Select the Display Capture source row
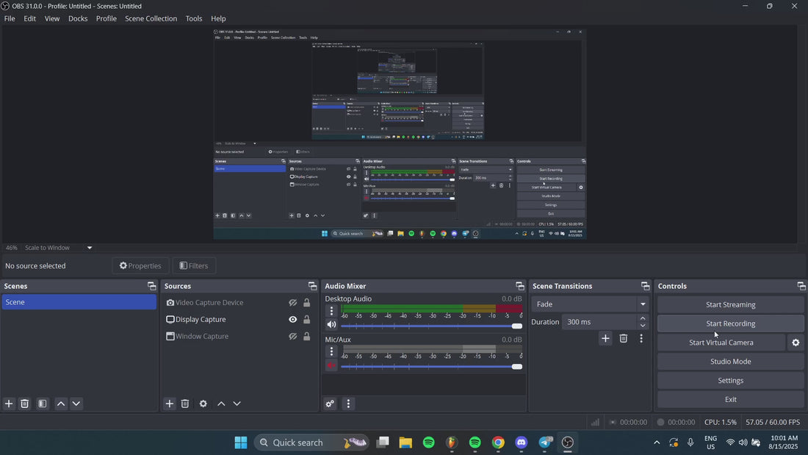808x455 pixels. click(239, 319)
